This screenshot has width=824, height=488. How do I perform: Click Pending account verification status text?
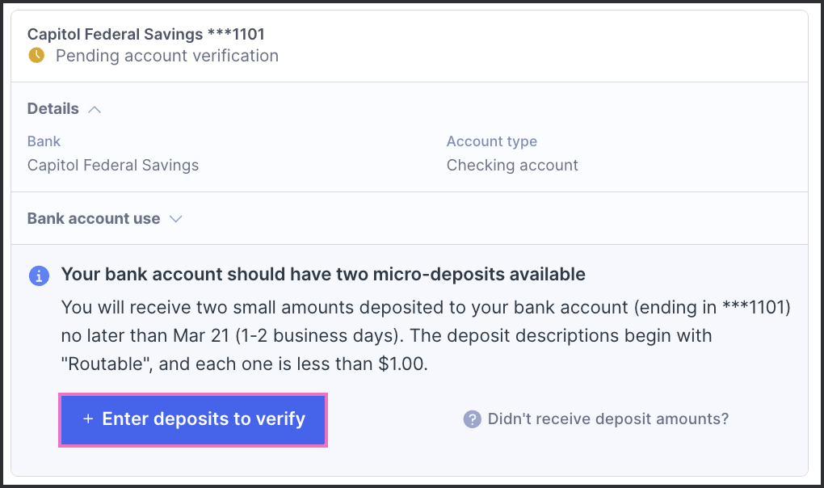click(167, 56)
